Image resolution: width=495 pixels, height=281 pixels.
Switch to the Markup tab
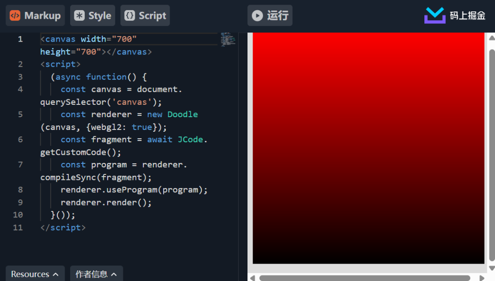[35, 16]
